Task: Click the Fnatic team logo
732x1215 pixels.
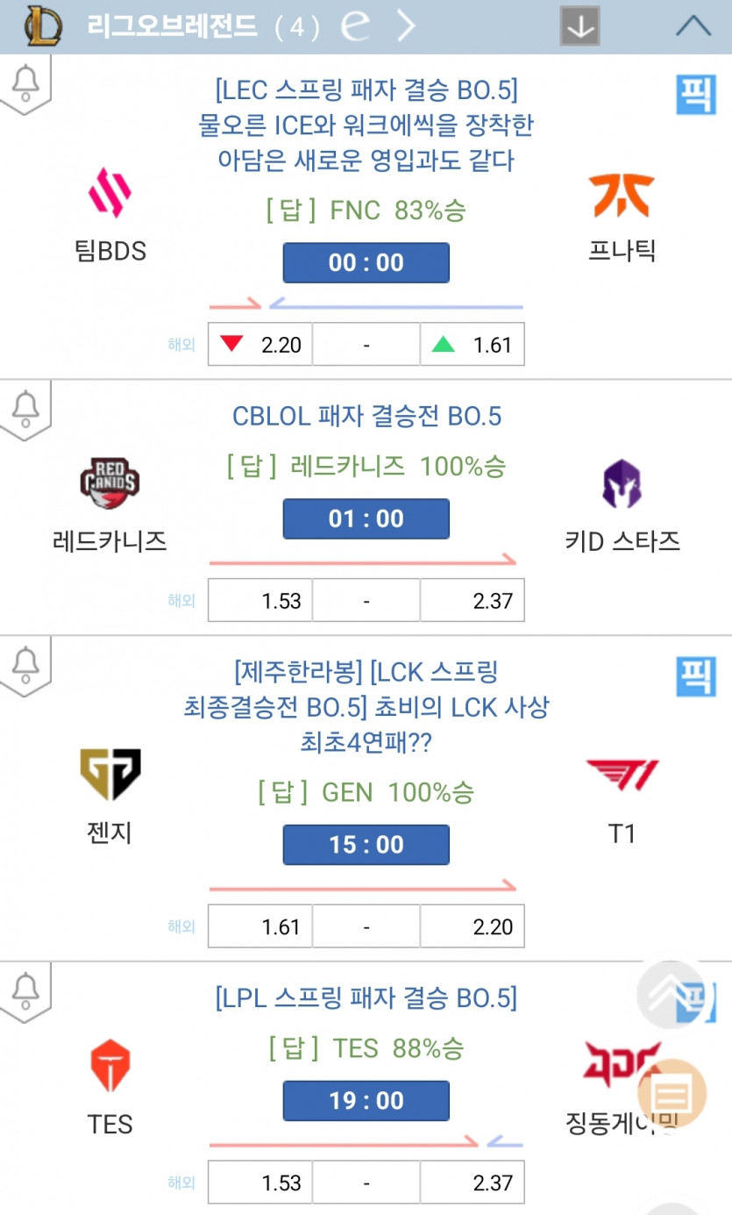Action: click(x=622, y=195)
